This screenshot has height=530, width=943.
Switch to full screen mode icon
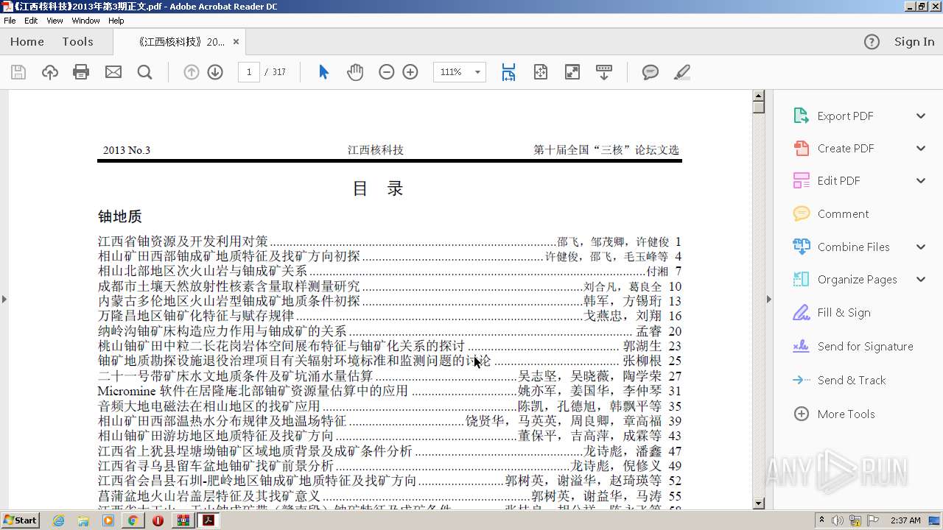(x=572, y=72)
